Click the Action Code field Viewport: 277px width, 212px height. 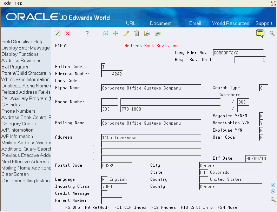[103, 67]
